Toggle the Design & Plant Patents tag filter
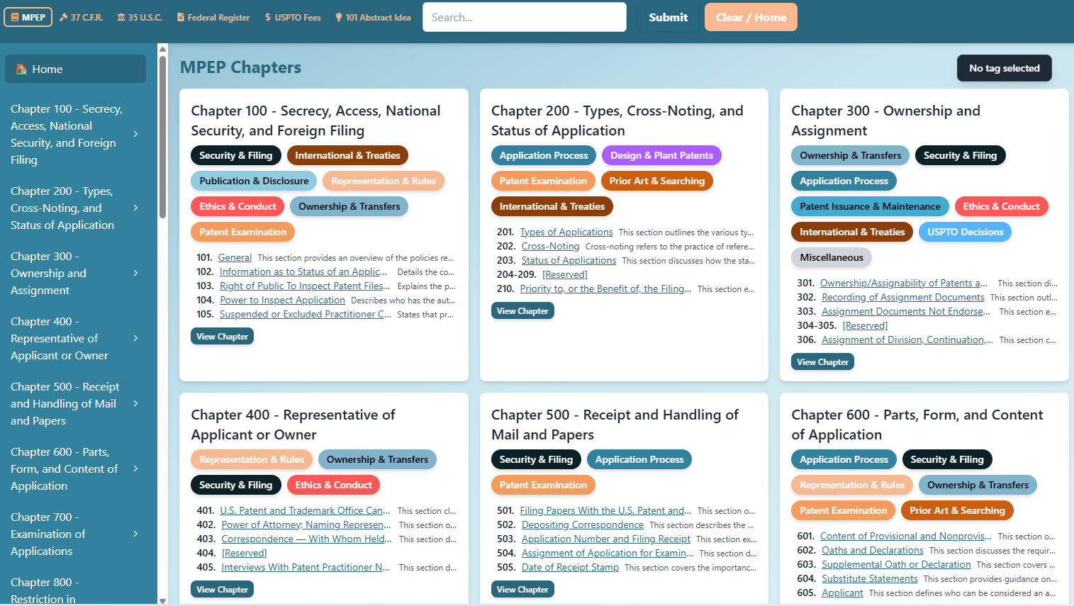This screenshot has height=606, width=1074. click(x=661, y=155)
